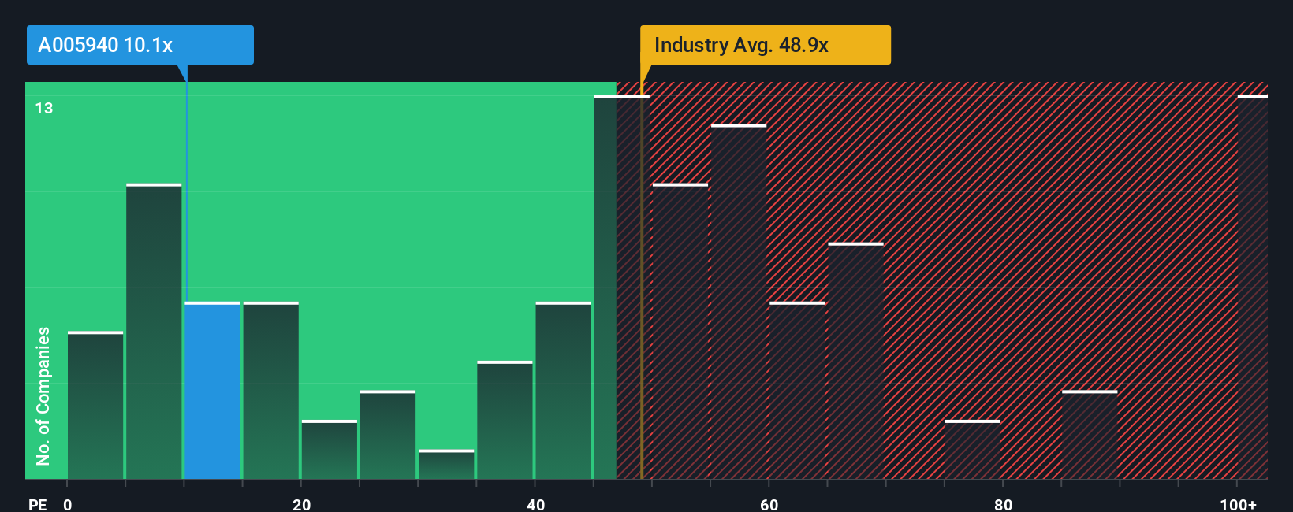Click the bar for PE 20-25
The width and height of the screenshot is (1293, 512).
[330, 450]
